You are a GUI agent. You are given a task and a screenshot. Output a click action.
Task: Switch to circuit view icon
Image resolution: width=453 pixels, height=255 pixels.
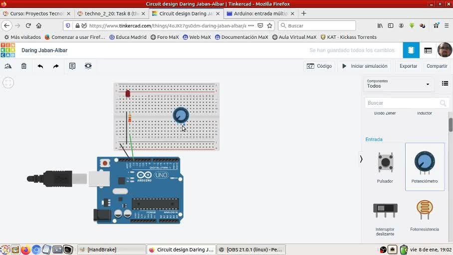(x=411, y=50)
